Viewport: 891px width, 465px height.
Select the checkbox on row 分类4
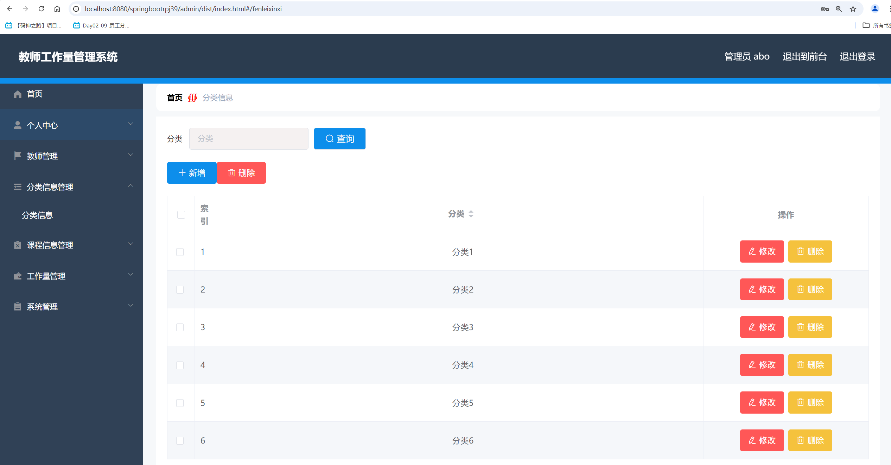tap(180, 365)
